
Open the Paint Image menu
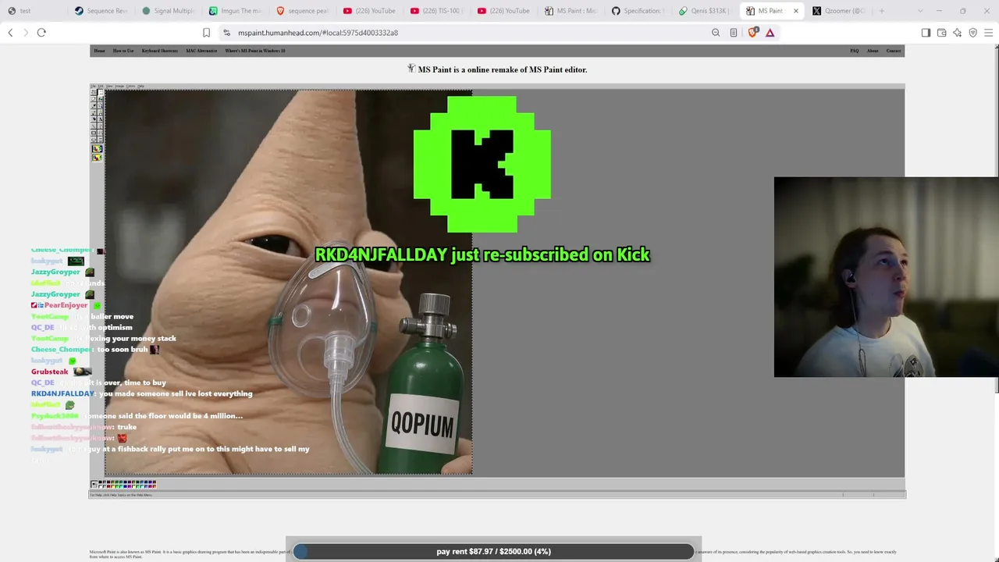pos(119,86)
